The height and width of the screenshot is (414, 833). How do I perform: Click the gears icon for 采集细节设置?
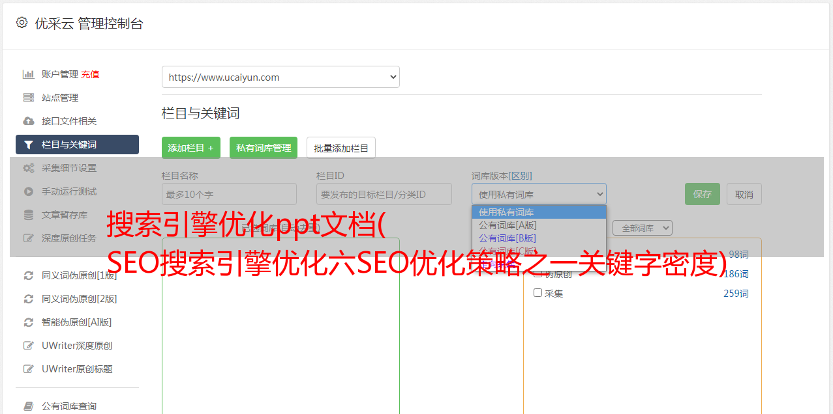29,168
